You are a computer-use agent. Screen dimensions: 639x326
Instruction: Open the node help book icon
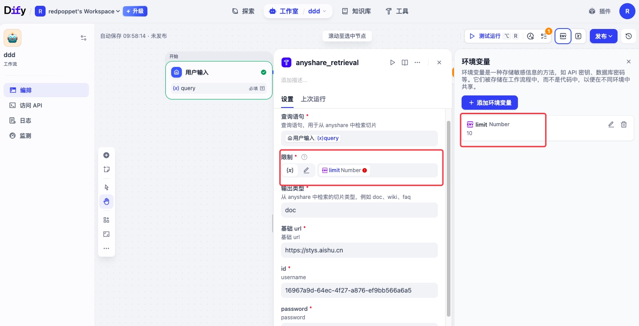point(405,62)
